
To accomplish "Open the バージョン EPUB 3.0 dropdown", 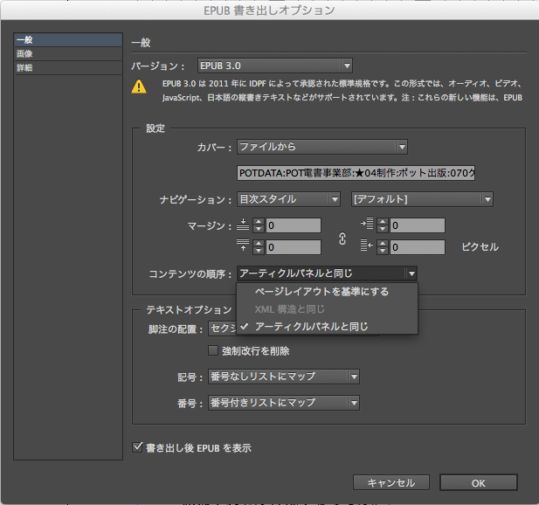I will tap(274, 66).
